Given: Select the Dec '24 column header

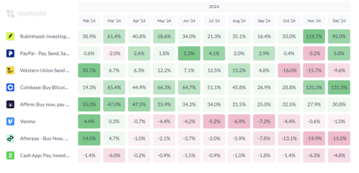Looking at the screenshot, I should pos(339,21).
